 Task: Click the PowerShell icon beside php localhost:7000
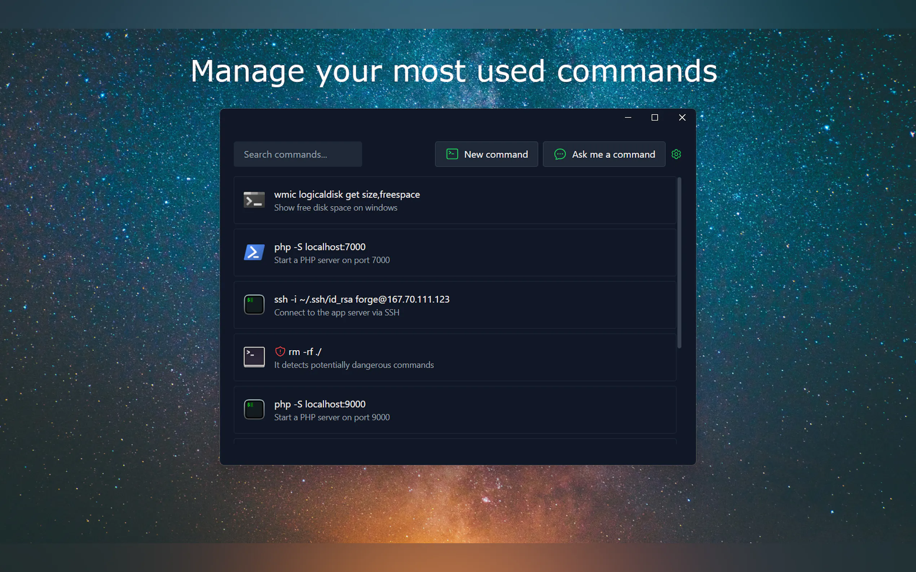tap(254, 253)
